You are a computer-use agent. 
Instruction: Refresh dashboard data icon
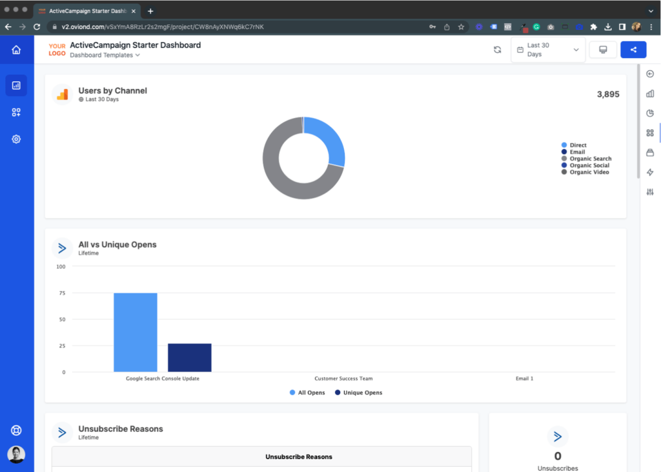pyautogui.click(x=498, y=50)
